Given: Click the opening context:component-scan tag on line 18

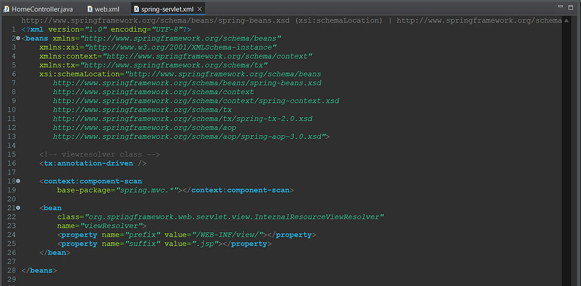Looking at the screenshot, I should coord(91,181).
